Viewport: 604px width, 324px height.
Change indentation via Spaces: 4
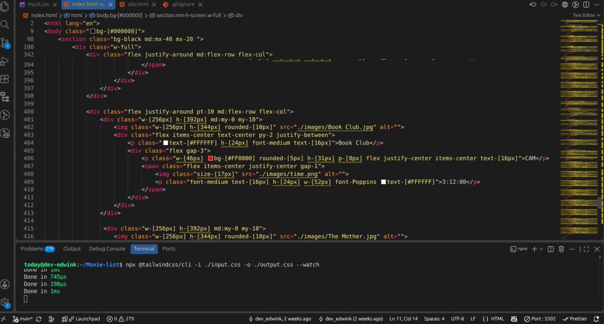click(x=434, y=319)
